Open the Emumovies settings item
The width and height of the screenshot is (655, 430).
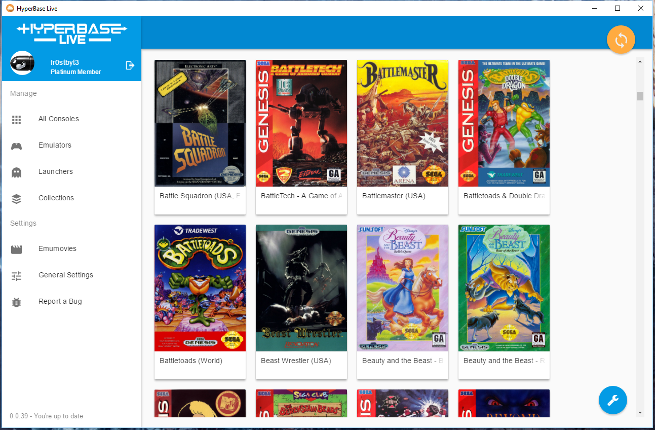71,248
